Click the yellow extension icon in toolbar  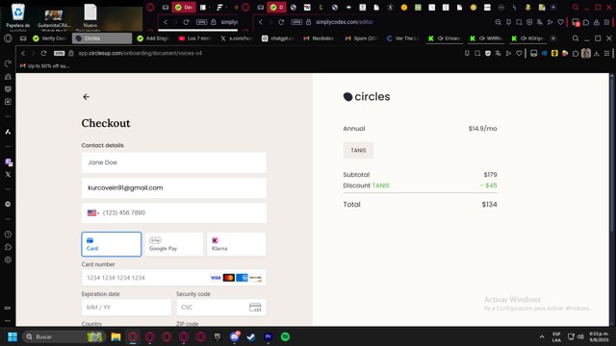tap(554, 53)
